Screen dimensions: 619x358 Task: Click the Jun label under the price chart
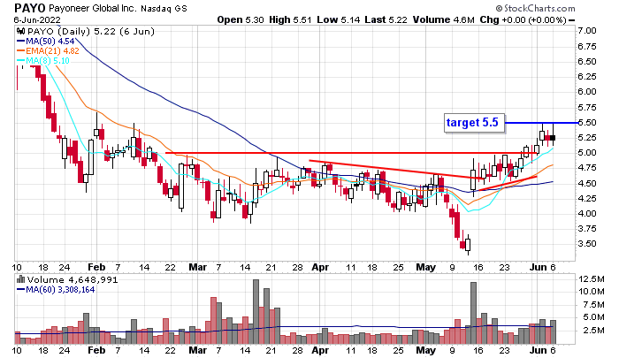point(538,268)
